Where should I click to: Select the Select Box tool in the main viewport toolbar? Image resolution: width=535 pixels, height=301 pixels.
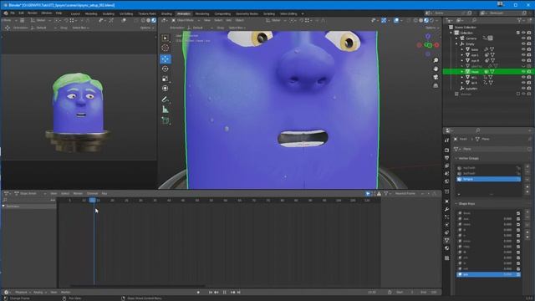coord(166,38)
